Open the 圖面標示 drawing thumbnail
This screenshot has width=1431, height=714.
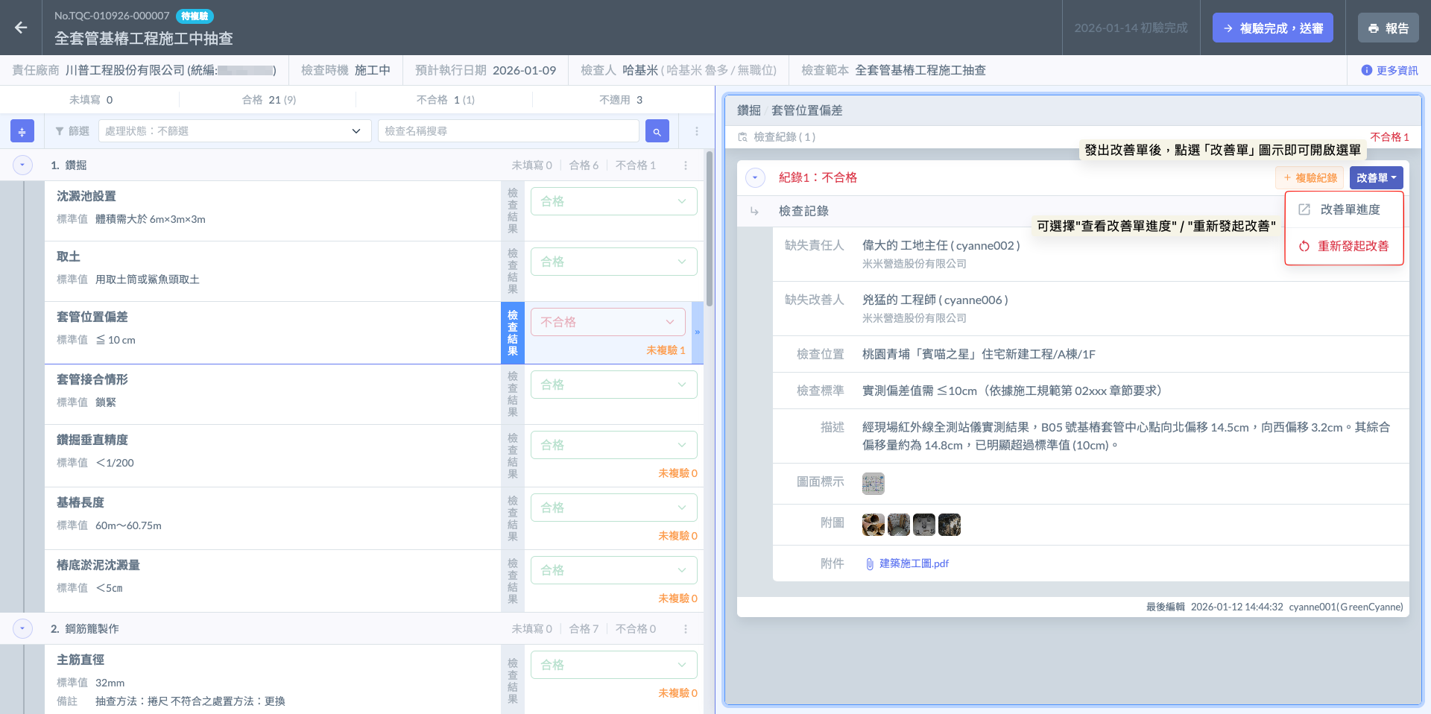pos(873,484)
